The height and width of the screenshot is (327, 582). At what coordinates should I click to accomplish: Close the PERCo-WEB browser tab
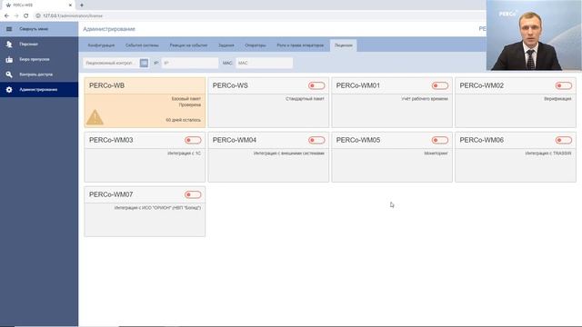70,5
